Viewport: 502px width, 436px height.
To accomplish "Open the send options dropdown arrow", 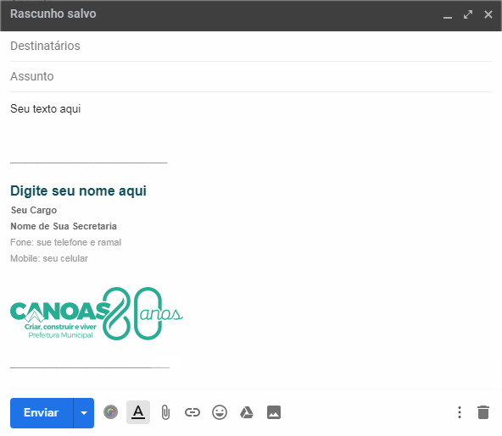I will click(x=84, y=412).
